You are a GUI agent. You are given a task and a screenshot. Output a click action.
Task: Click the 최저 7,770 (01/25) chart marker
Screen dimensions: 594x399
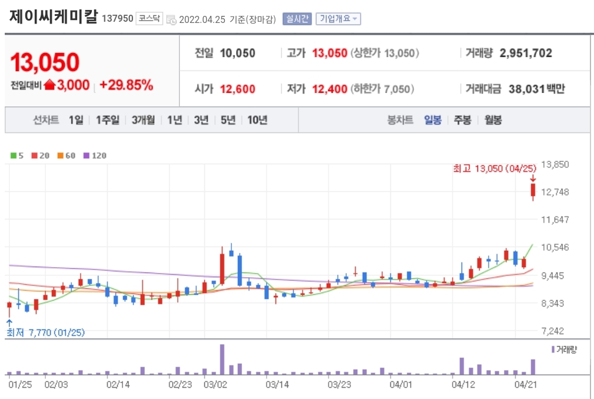(45, 332)
